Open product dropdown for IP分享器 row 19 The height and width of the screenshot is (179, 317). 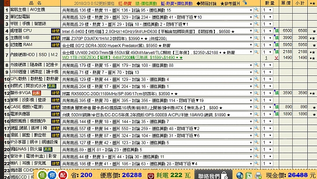coord(157,143)
